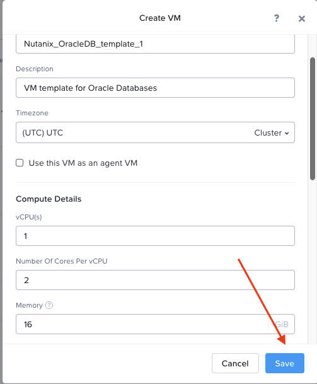The image size is (317, 384).
Task: Click the Number Of Cores Per vCPU field
Action: 155,280
